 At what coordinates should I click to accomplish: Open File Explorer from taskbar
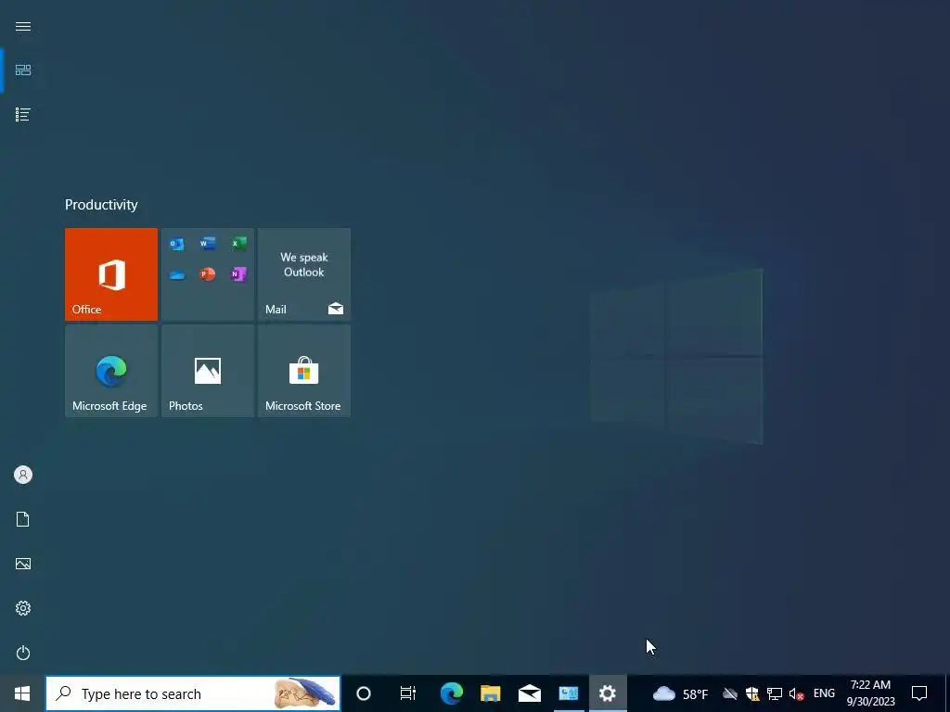coord(490,693)
